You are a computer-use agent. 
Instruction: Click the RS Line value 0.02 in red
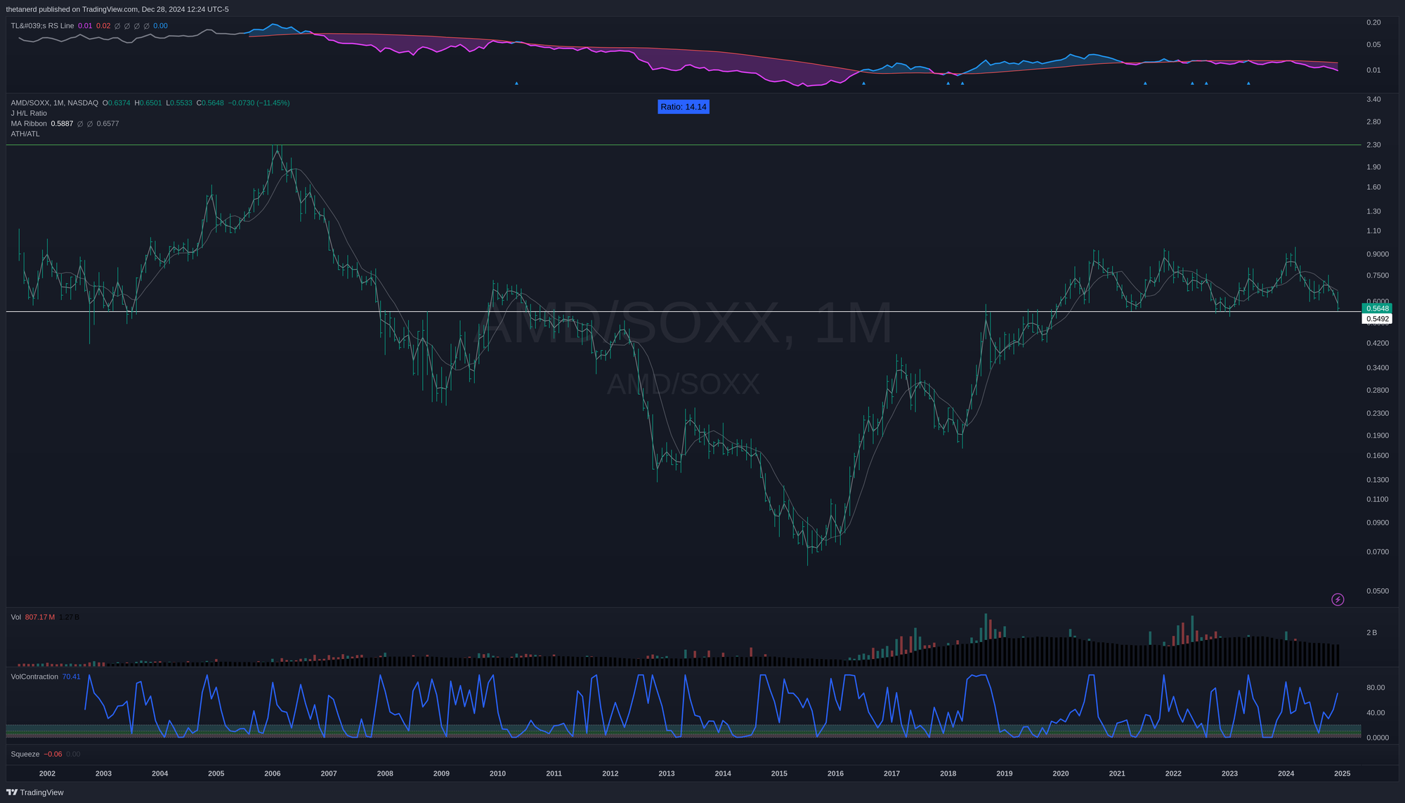[x=103, y=26]
